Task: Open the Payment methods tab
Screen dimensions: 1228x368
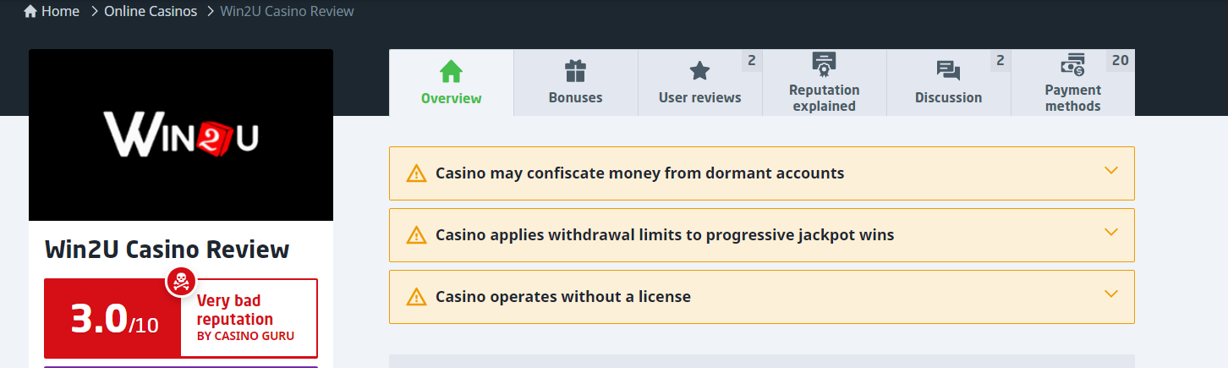Action: tap(1072, 97)
